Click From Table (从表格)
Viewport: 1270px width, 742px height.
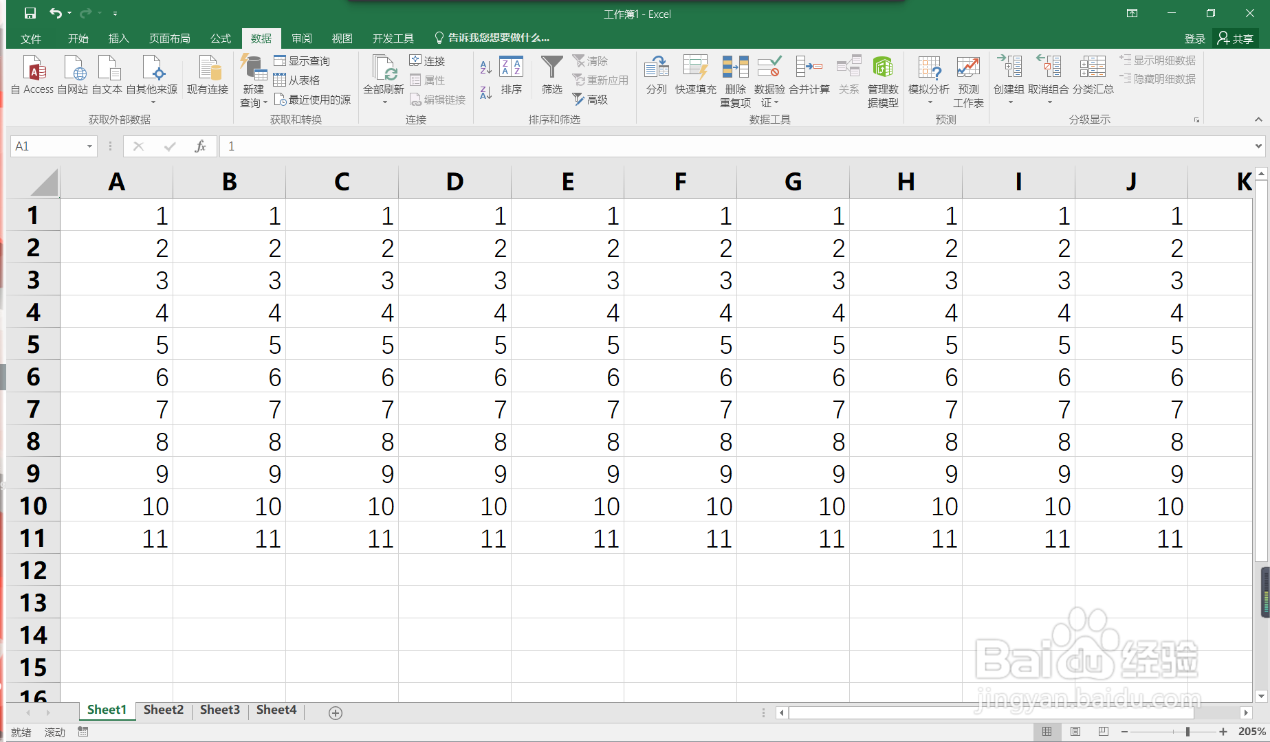296,80
